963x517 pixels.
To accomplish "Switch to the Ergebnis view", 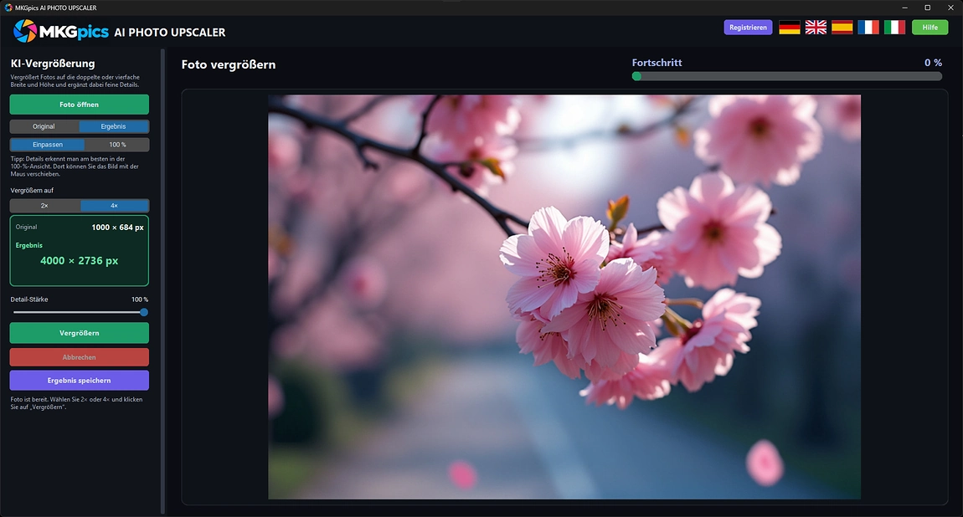I will click(114, 126).
